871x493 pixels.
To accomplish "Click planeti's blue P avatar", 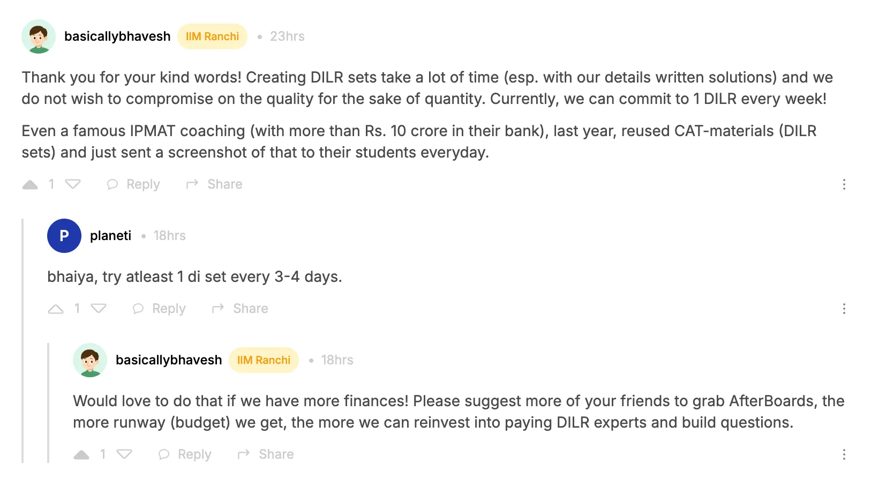I will point(64,236).
